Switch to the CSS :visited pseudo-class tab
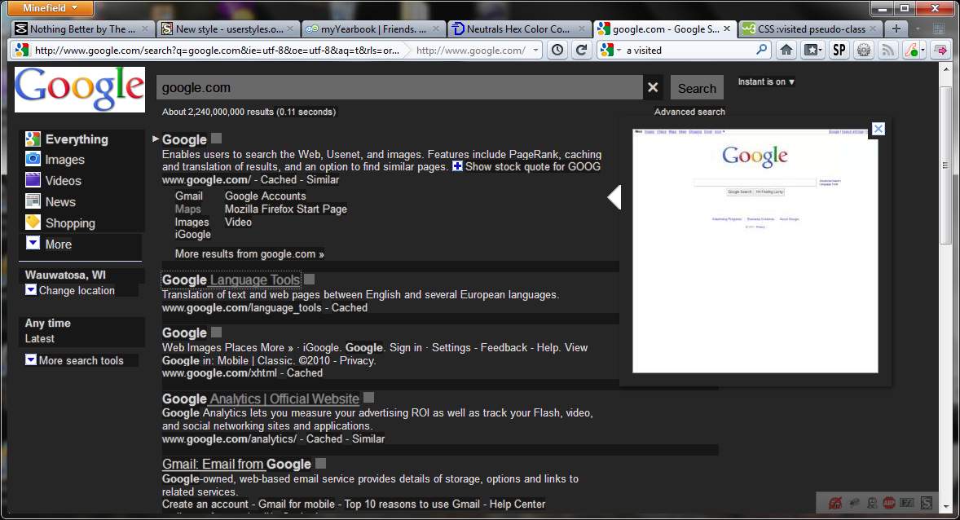Viewport: 960px width, 520px height. pos(809,29)
